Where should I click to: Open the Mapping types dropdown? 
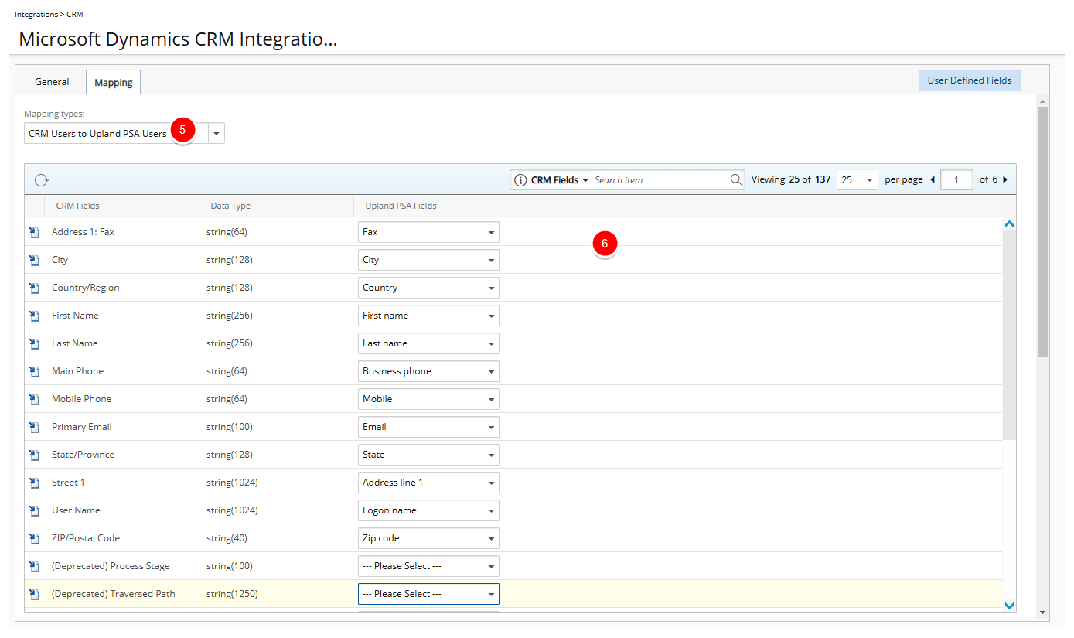(217, 134)
